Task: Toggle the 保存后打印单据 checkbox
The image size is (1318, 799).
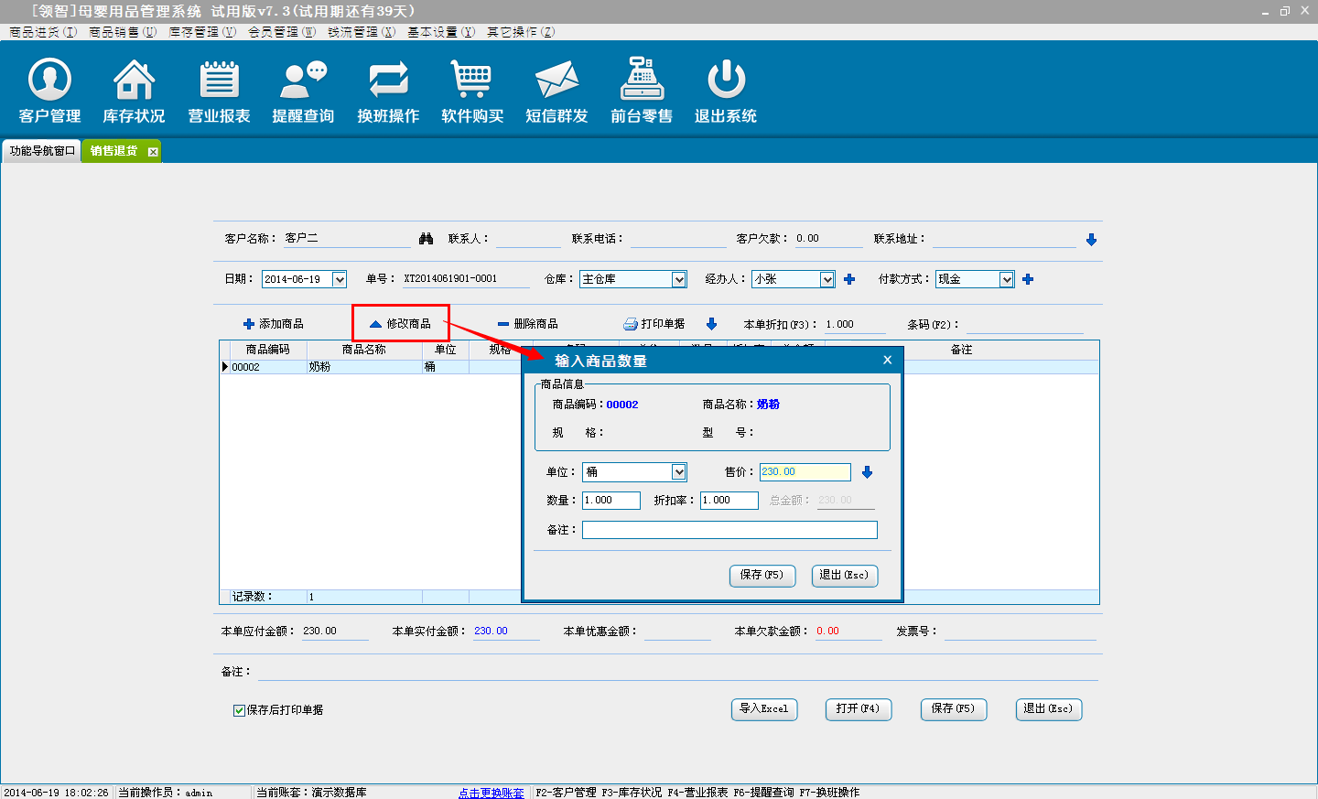Action: coord(239,710)
